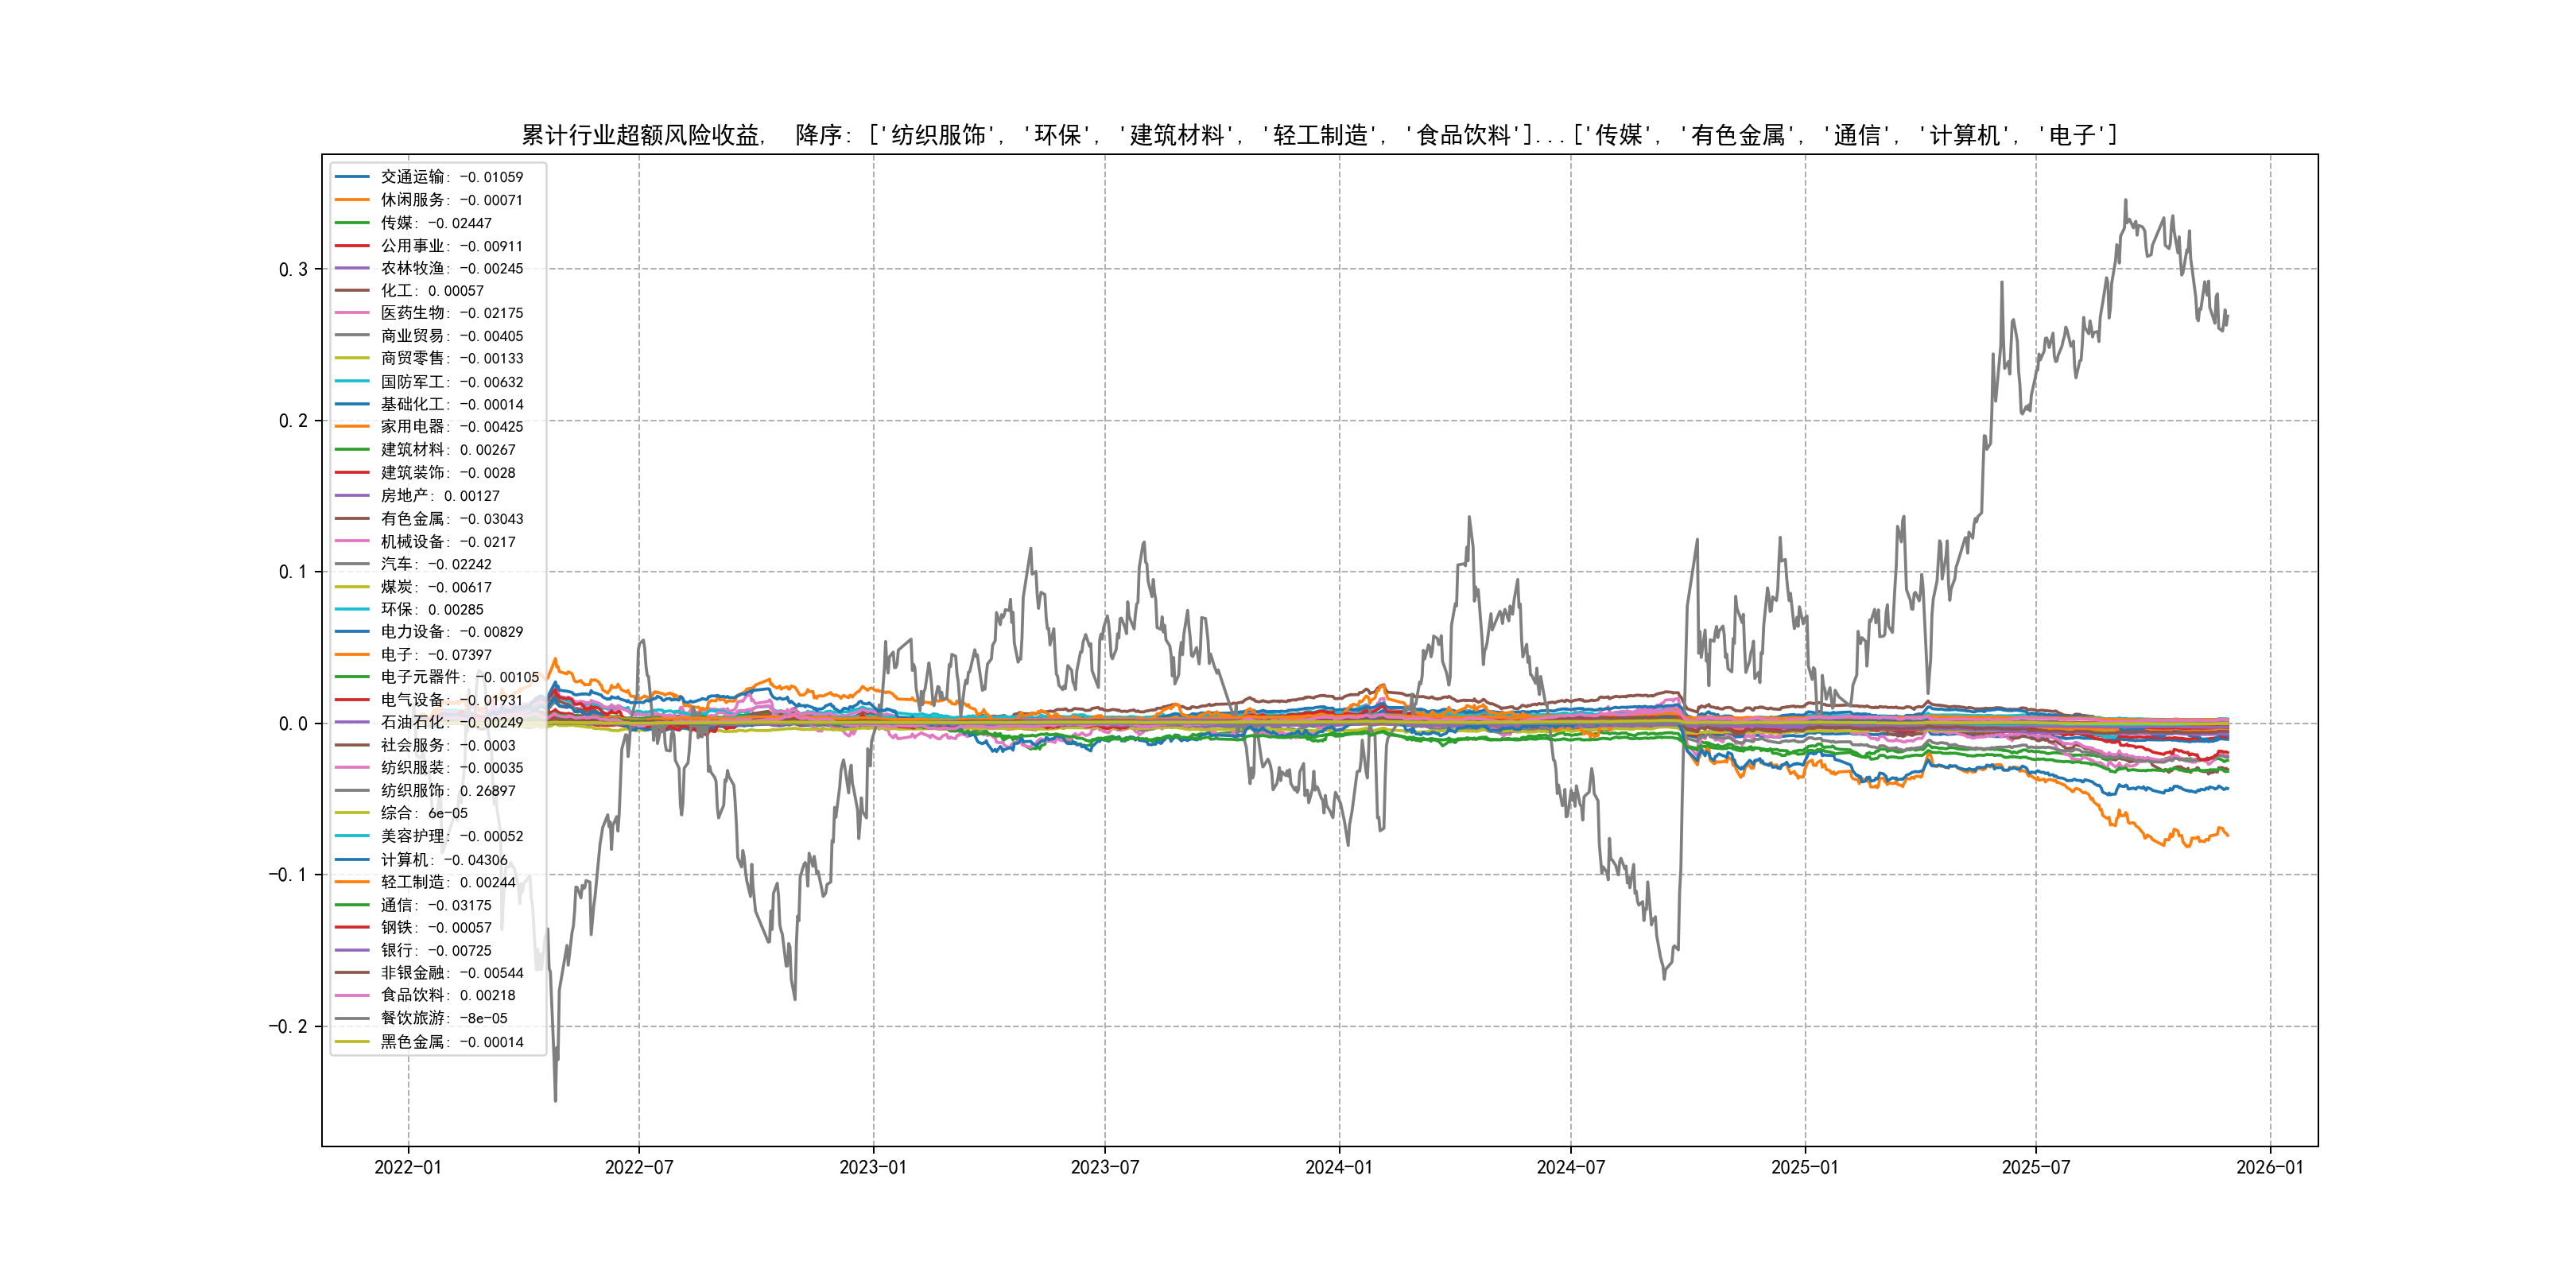Click the orange swatch beside 电子 legend entry
Screen dimensions: 2576x1288
coord(351,655)
